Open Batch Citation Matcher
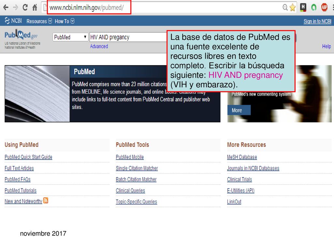 136,179
